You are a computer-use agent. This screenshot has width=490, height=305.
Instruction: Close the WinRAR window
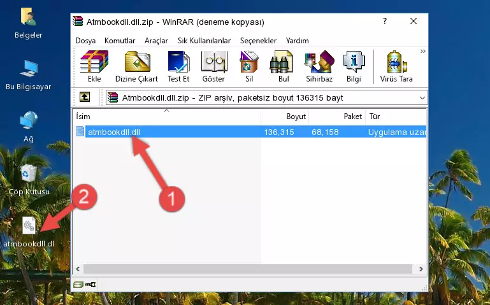coord(414,21)
